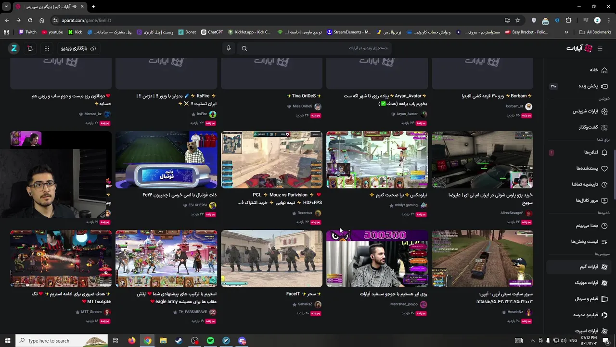Open the TH_PARSABRAVE stream thumbnail
This screenshot has width=616, height=347.
pyautogui.click(x=166, y=259)
